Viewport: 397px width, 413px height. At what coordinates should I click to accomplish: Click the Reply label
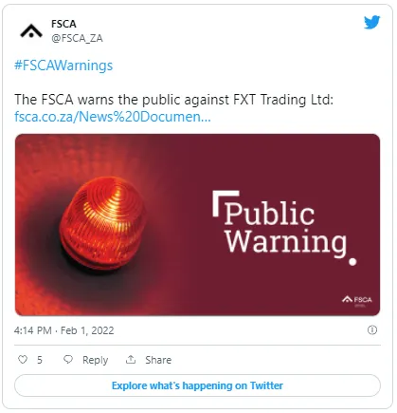coord(95,360)
